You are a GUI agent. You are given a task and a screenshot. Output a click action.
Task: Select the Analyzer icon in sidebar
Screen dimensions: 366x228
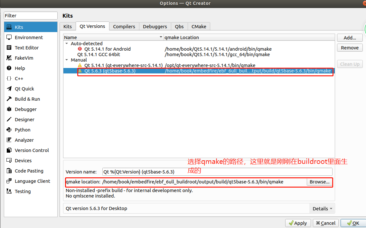coord(9,140)
